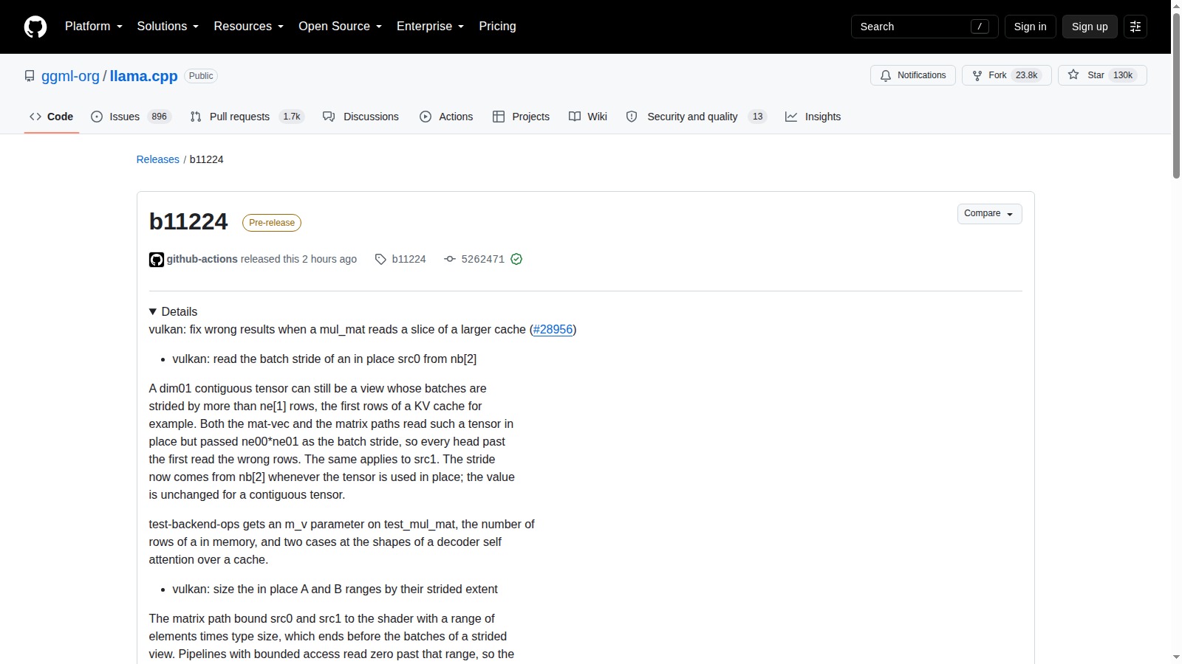Click the repository book icon beside ggml-org
This screenshot has height=664, width=1182.
tap(30, 76)
